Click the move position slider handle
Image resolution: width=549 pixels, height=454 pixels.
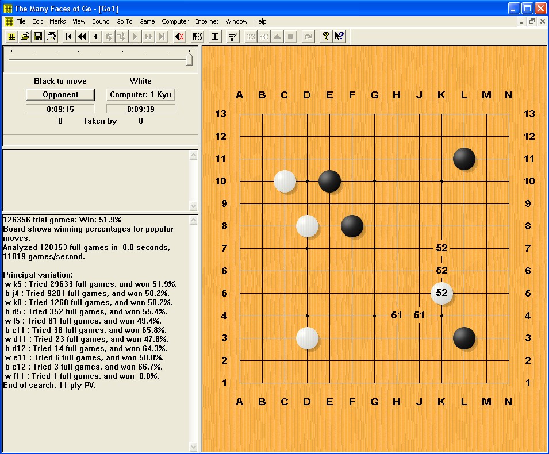(x=189, y=59)
